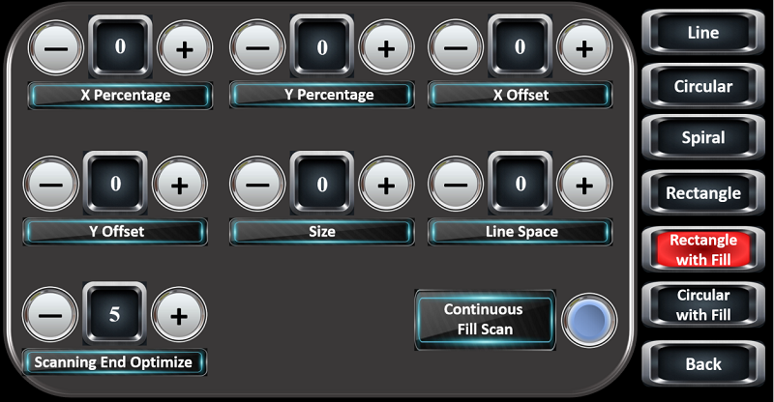Select the Rectangle with Fill mode
The height and width of the screenshot is (402, 774).
click(703, 249)
